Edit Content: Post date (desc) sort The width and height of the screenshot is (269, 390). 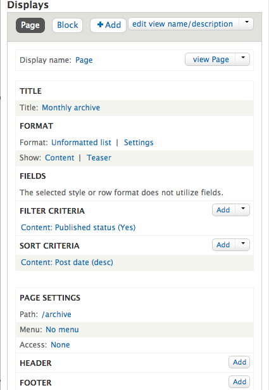(67, 262)
